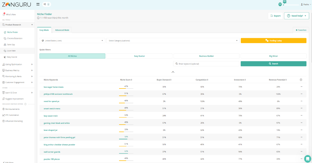Open the Select Category dropdown
The image size is (312, 163).
tap(173, 40)
